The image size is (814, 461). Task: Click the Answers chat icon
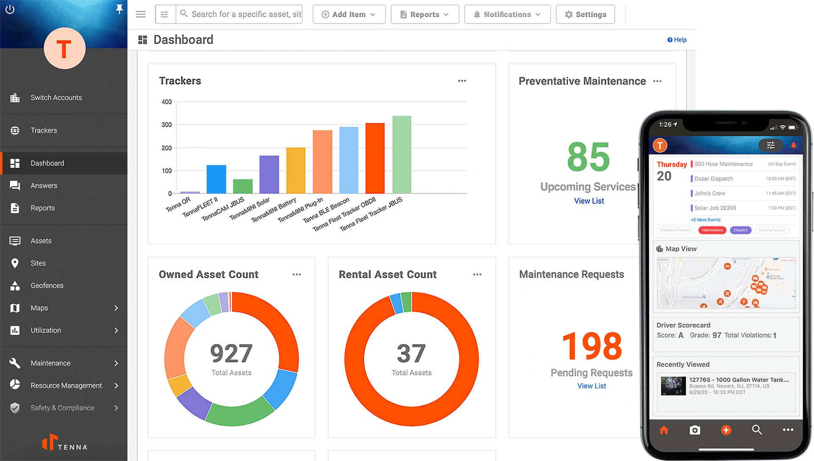coord(15,185)
